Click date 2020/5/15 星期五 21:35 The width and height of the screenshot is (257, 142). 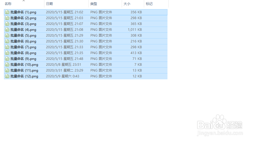point(65,53)
